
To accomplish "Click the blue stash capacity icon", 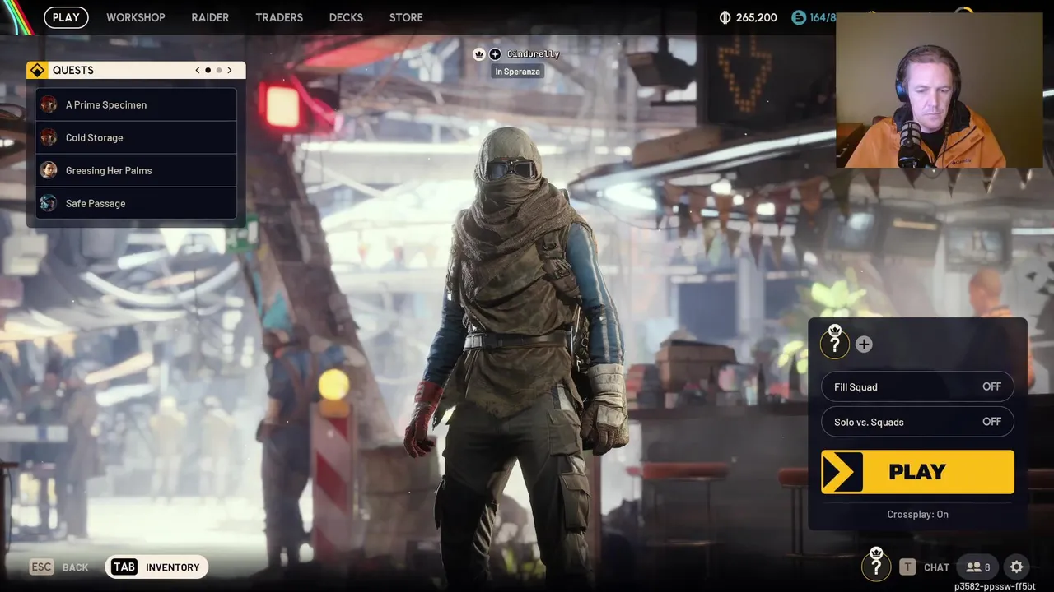I will [798, 17].
